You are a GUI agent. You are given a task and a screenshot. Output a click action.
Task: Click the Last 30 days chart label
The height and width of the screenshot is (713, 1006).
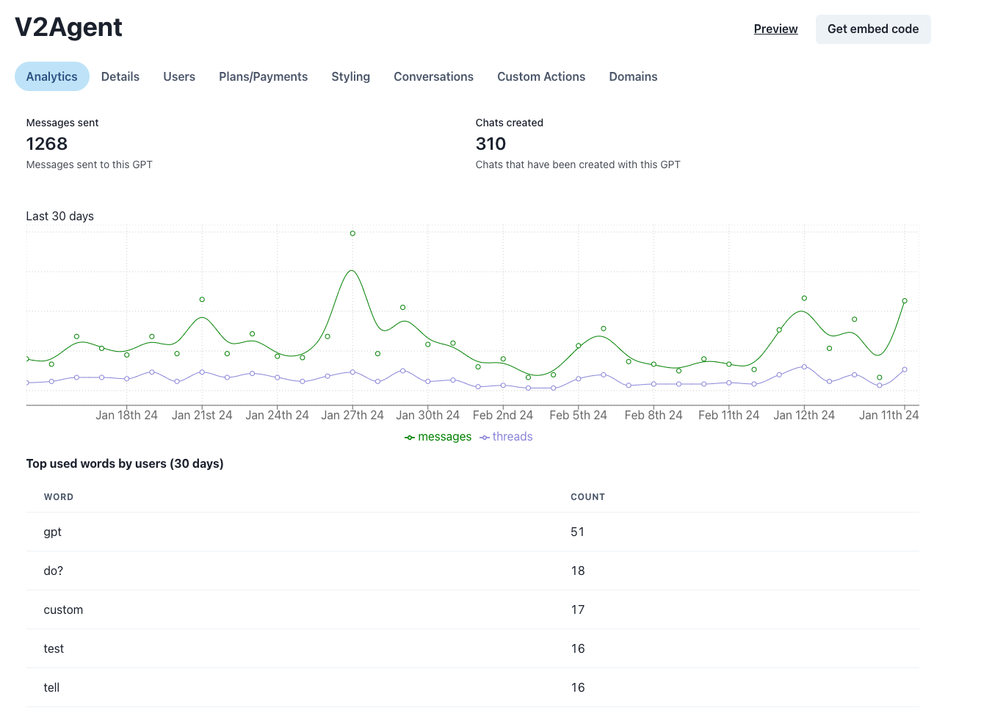point(60,216)
